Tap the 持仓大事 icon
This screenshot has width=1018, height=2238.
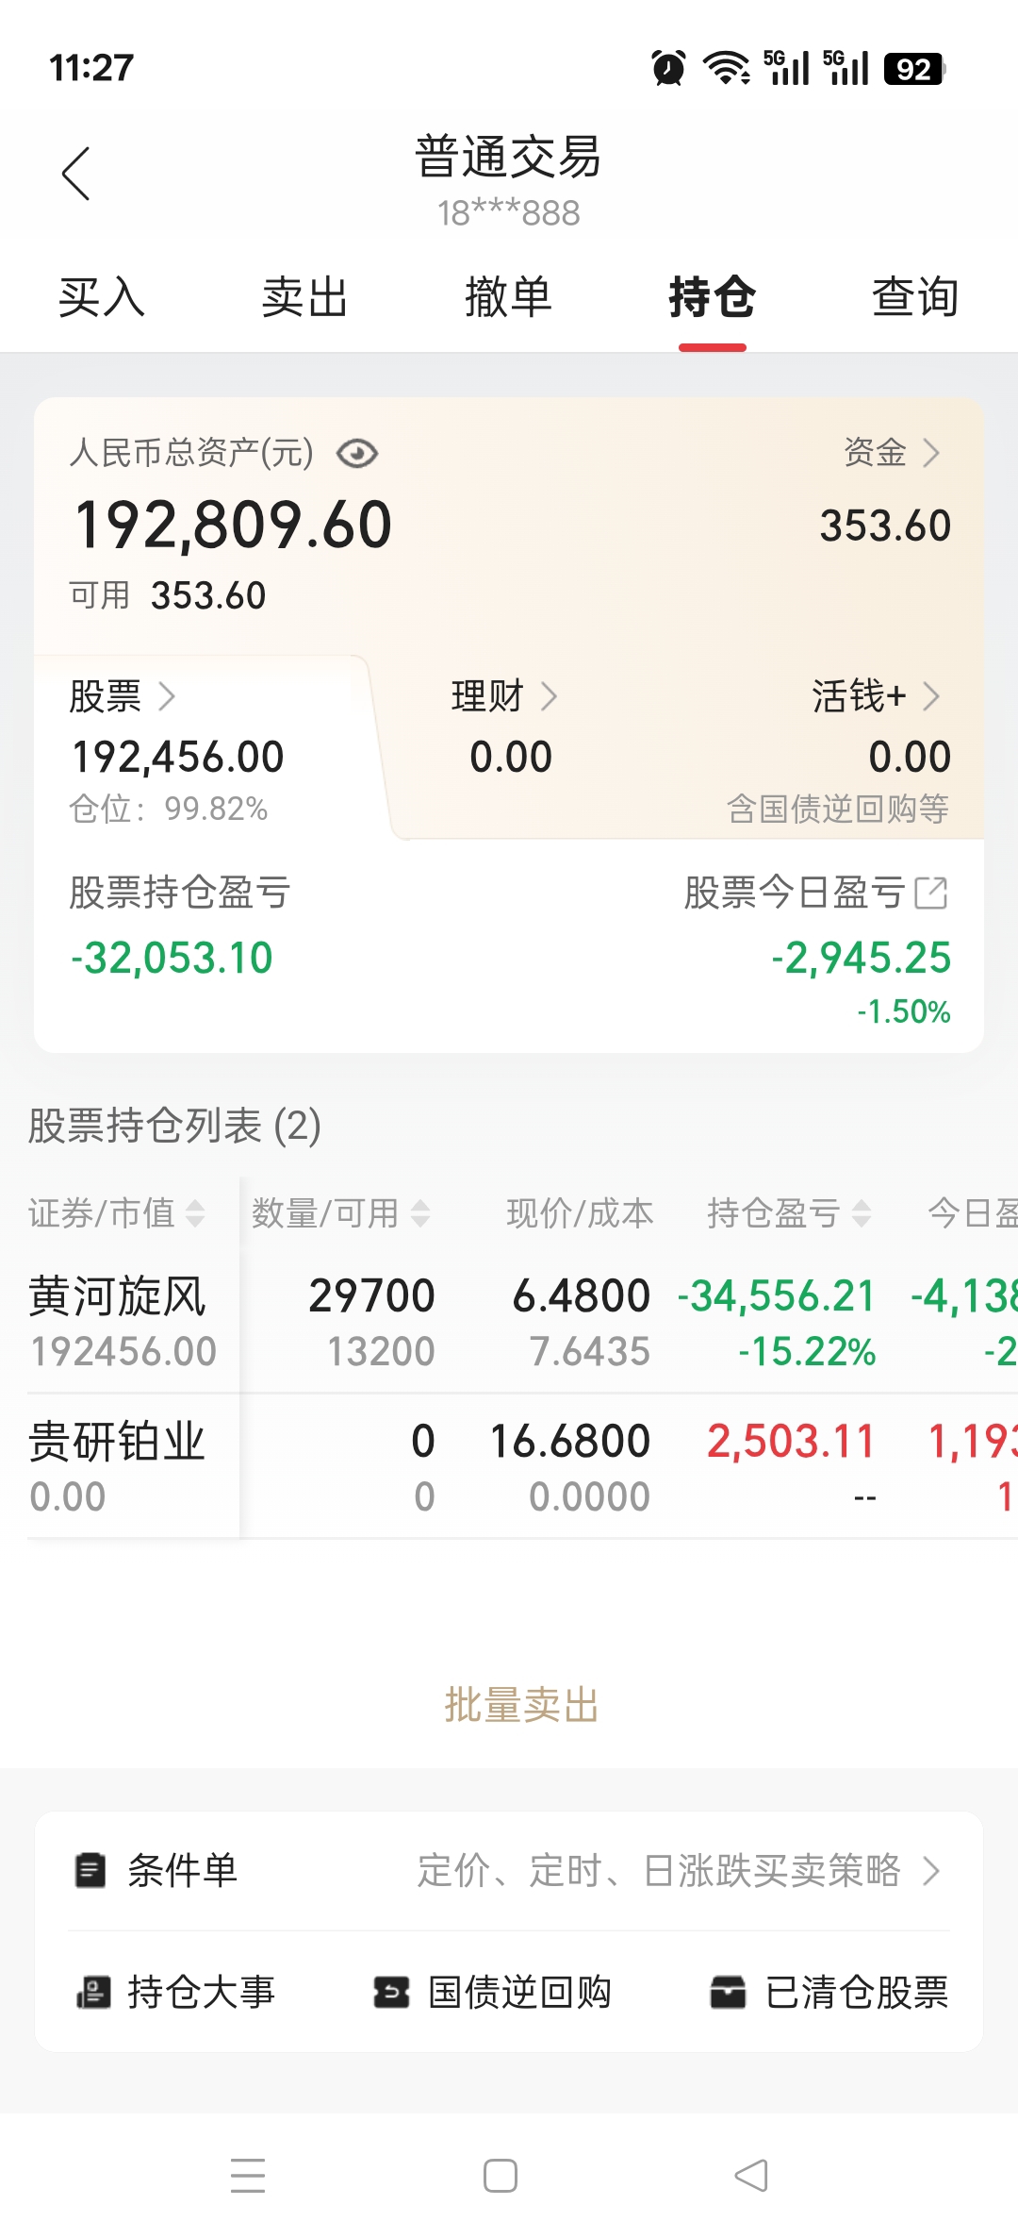tap(92, 1992)
